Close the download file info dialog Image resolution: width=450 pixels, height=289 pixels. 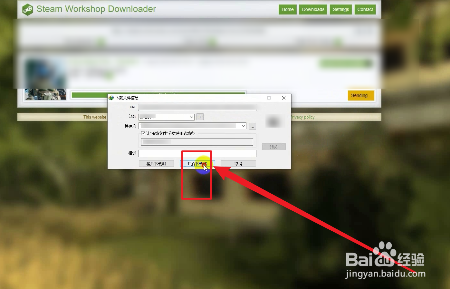(x=284, y=98)
